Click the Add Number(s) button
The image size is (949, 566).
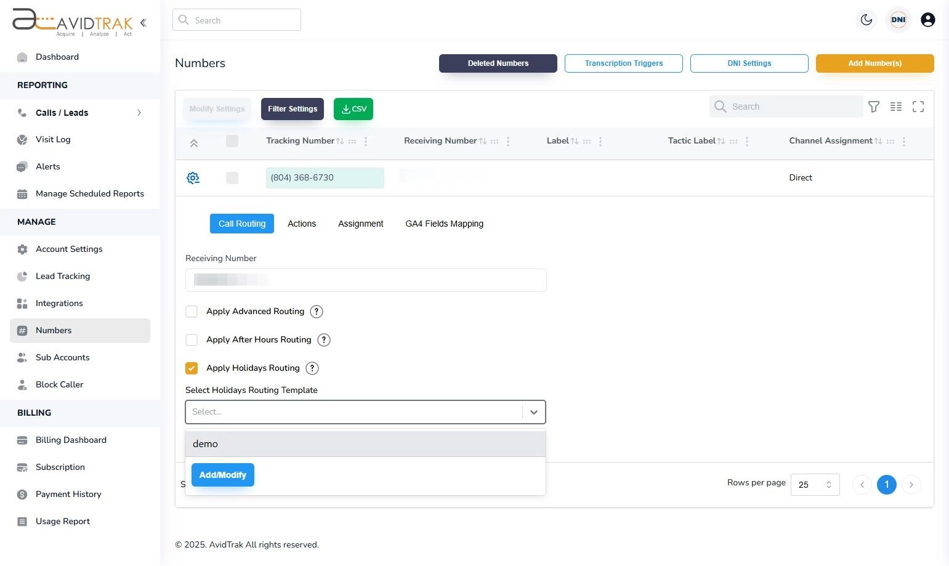(875, 63)
